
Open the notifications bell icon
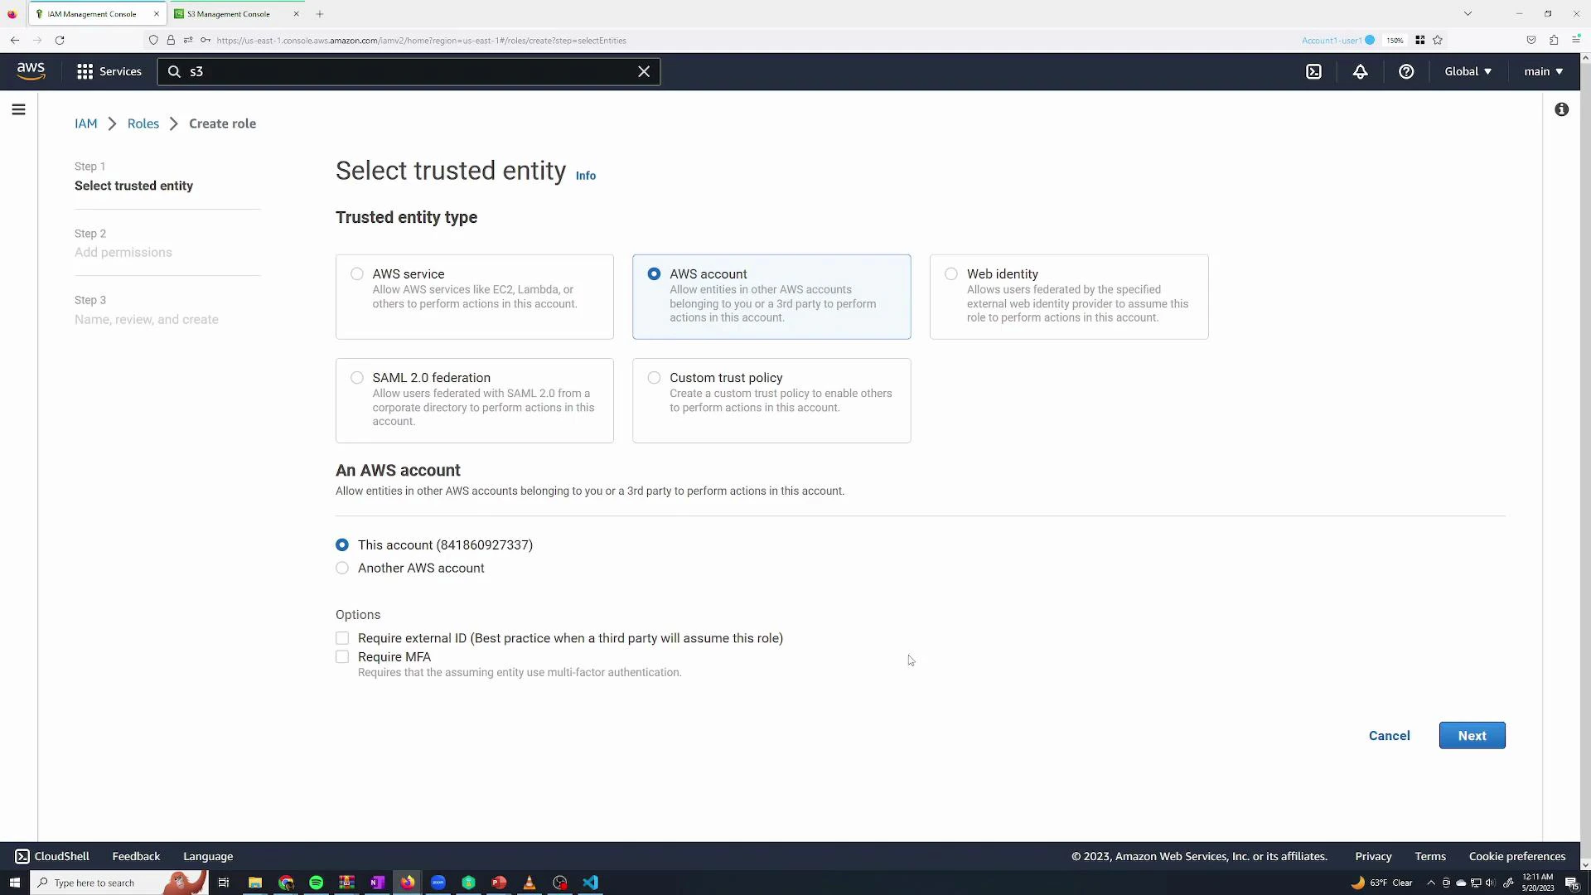coord(1360,71)
